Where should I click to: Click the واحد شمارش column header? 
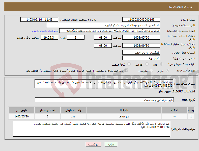coord(73,110)
